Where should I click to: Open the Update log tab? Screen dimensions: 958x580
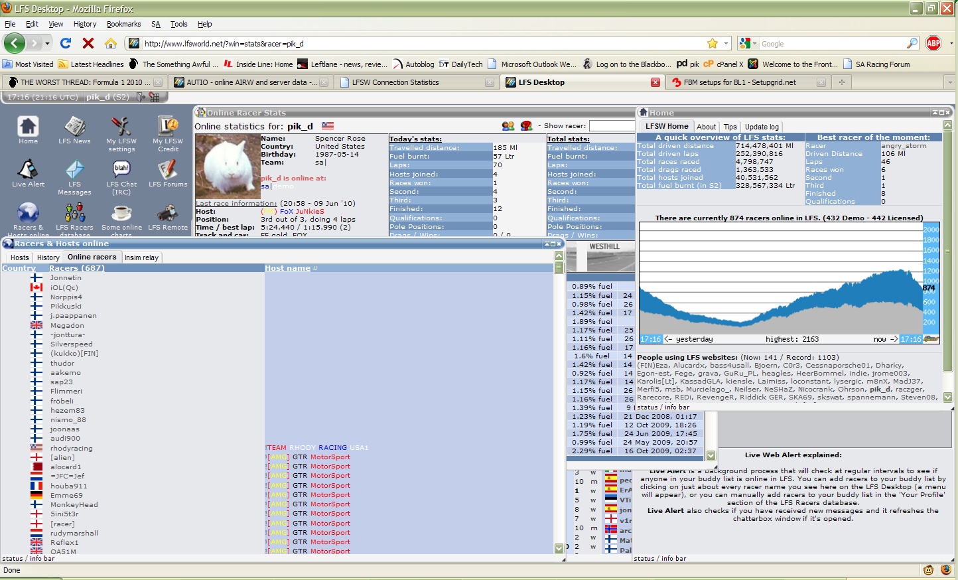tap(762, 127)
